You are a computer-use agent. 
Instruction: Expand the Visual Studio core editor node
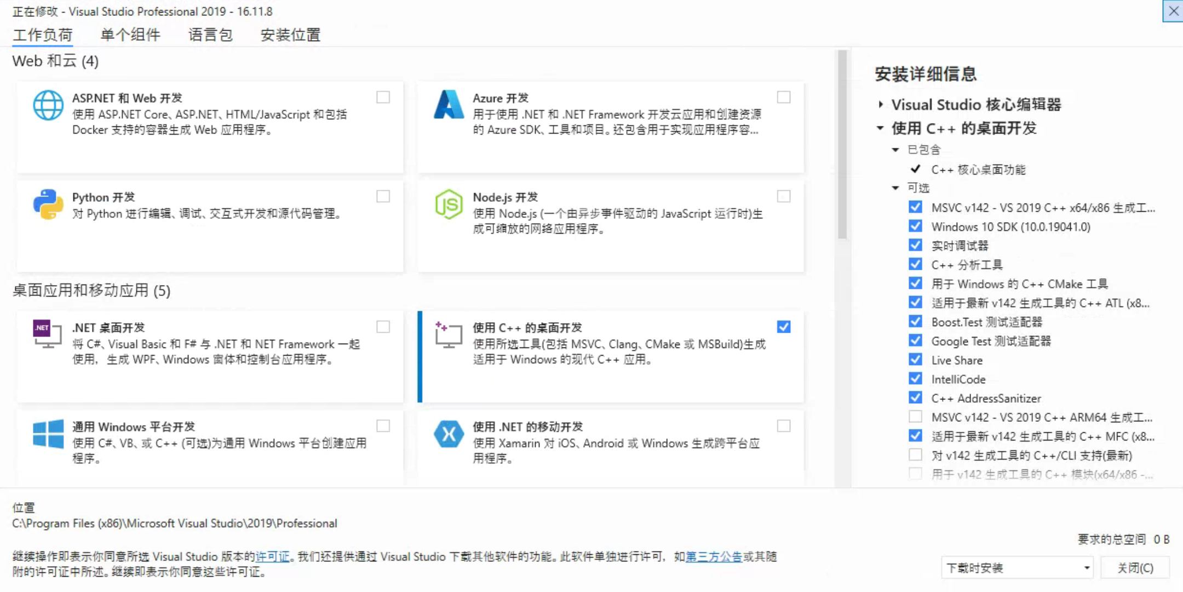880,104
